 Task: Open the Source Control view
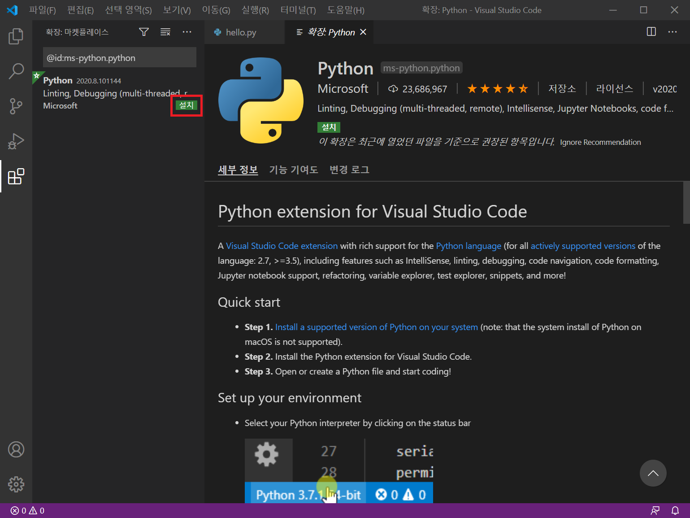coord(16,106)
